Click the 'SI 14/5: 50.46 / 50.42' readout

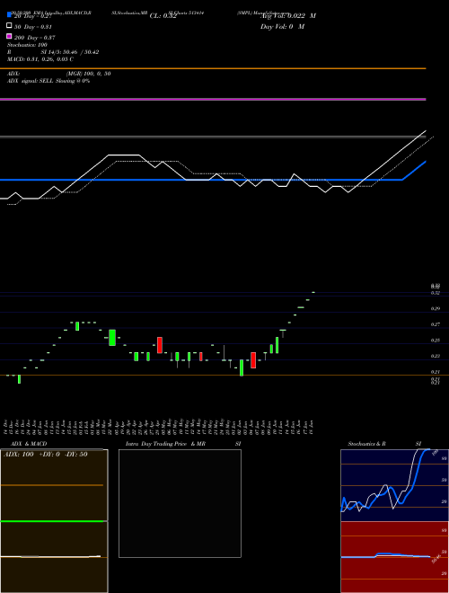69,52
